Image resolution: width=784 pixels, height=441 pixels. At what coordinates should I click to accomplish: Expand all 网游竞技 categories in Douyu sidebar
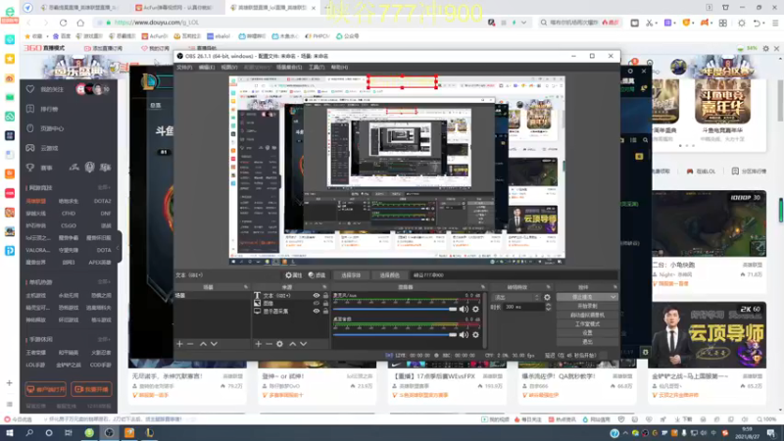point(104,187)
